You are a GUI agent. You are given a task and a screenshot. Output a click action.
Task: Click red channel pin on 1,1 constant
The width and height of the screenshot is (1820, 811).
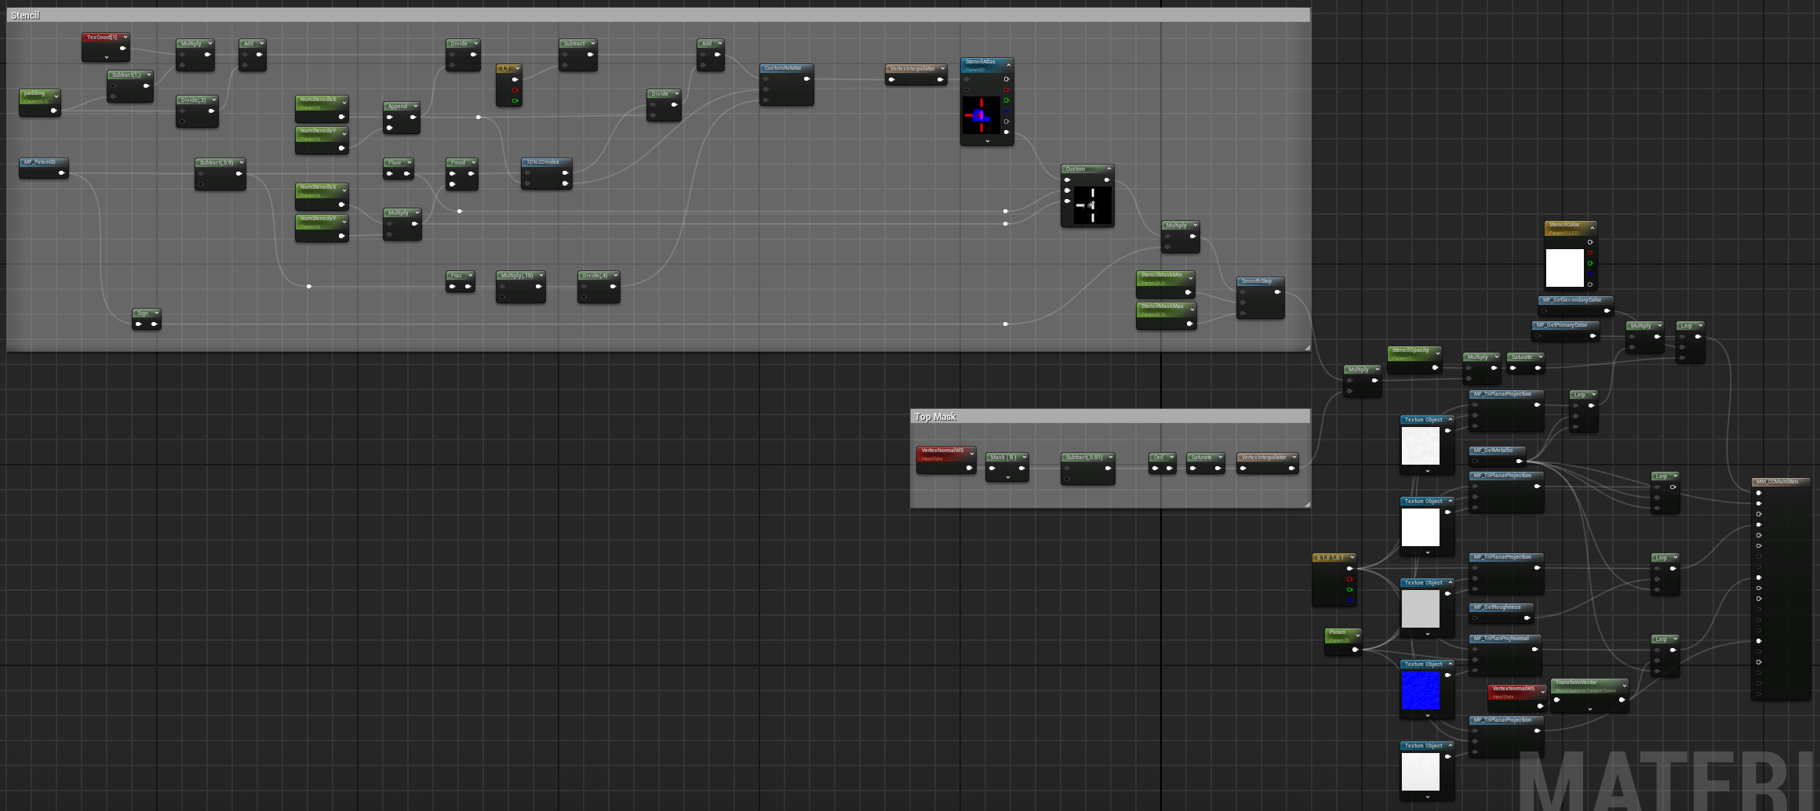pos(515,90)
